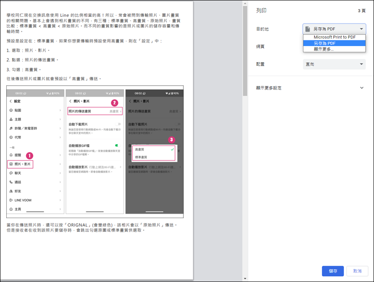Click the LINE settings screenshot in preview
374x282 pixels.
click(95, 152)
